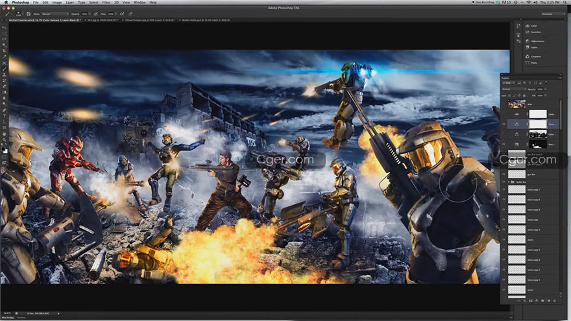Open the collapsed Swatches panel

click(x=533, y=32)
